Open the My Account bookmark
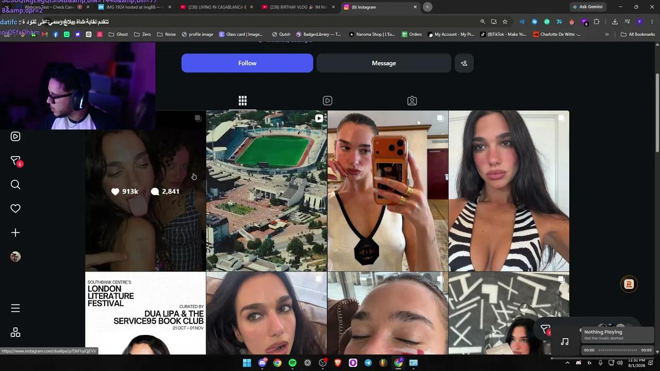660x371 pixels. (x=451, y=35)
